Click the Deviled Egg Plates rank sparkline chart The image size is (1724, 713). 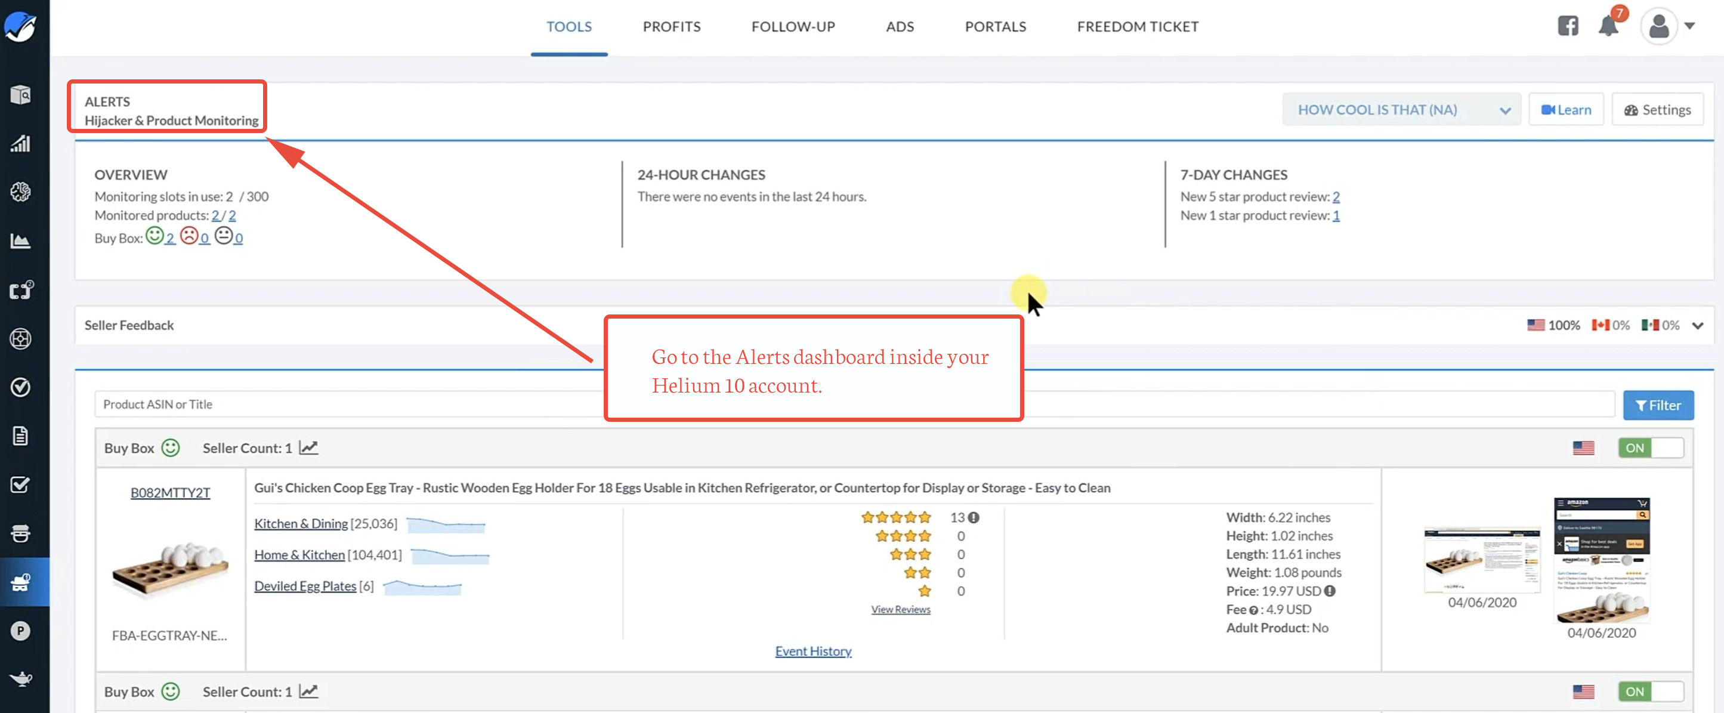(x=422, y=587)
